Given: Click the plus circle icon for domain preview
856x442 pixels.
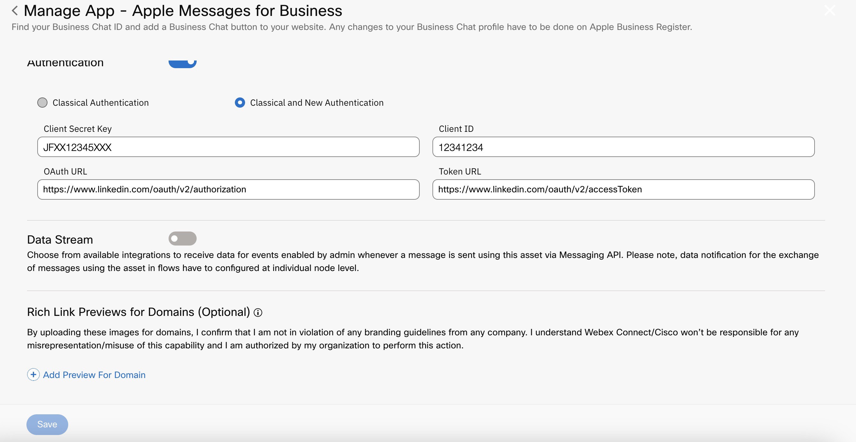Looking at the screenshot, I should coord(33,374).
